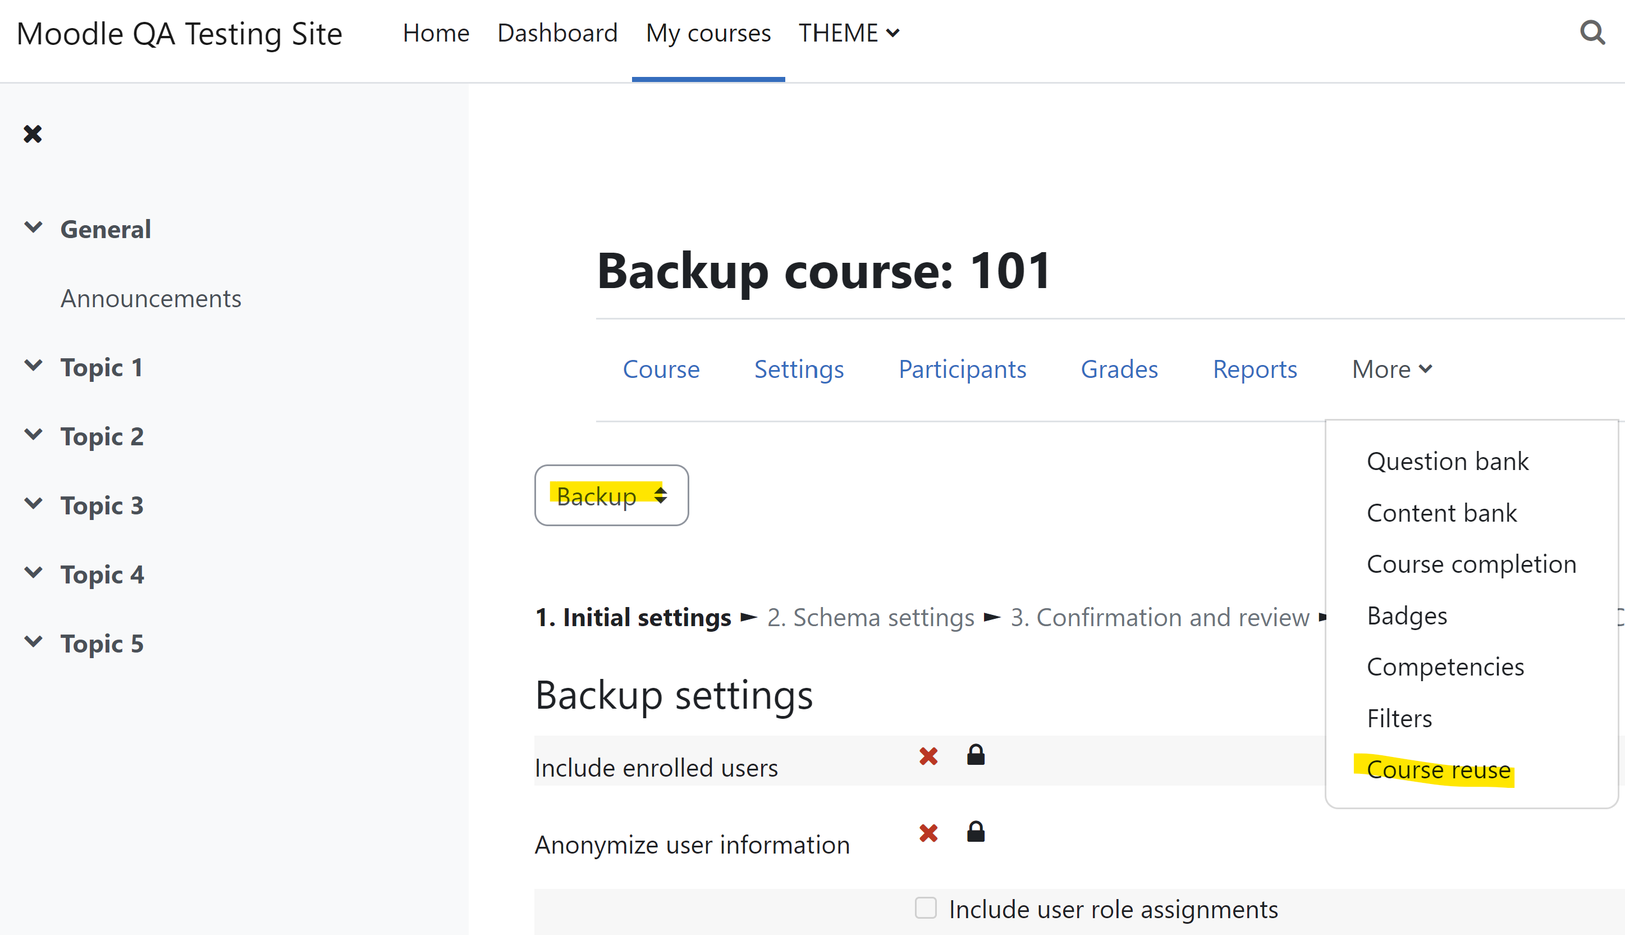
Task: Go to Home in top navigation
Action: point(436,33)
